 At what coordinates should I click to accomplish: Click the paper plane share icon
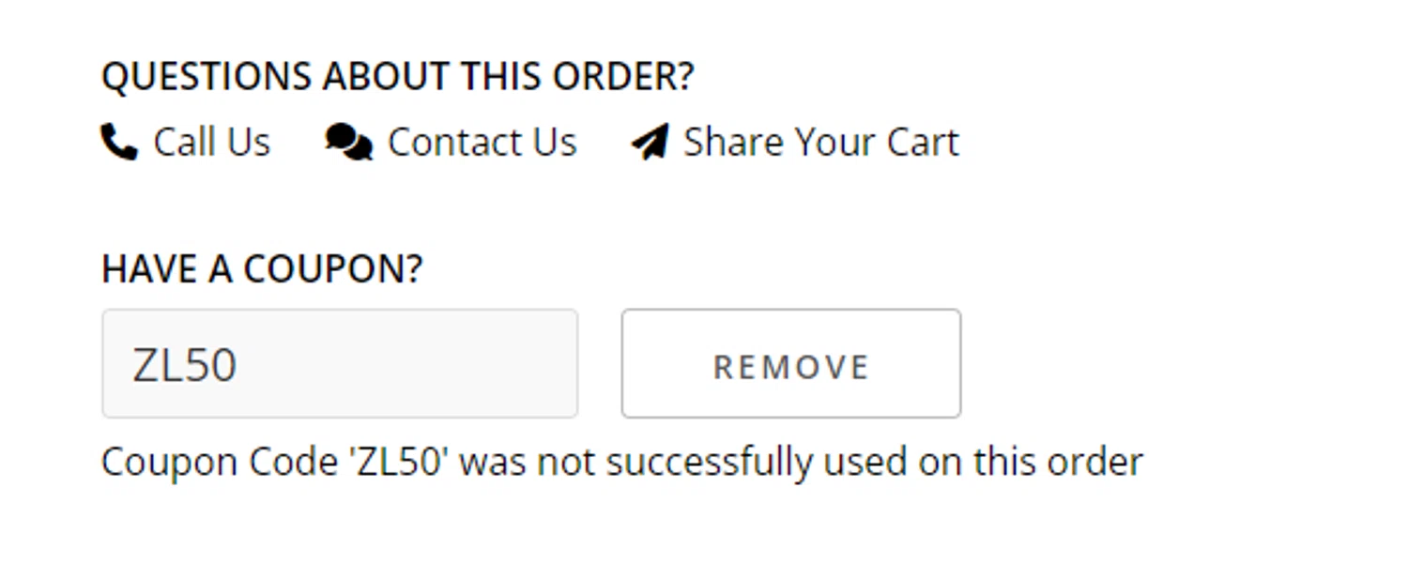click(x=650, y=143)
